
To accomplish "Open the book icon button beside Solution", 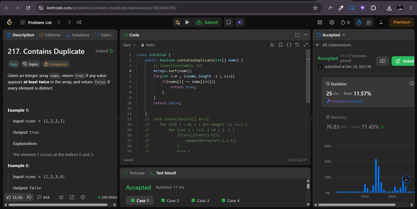I will click(x=382, y=61).
